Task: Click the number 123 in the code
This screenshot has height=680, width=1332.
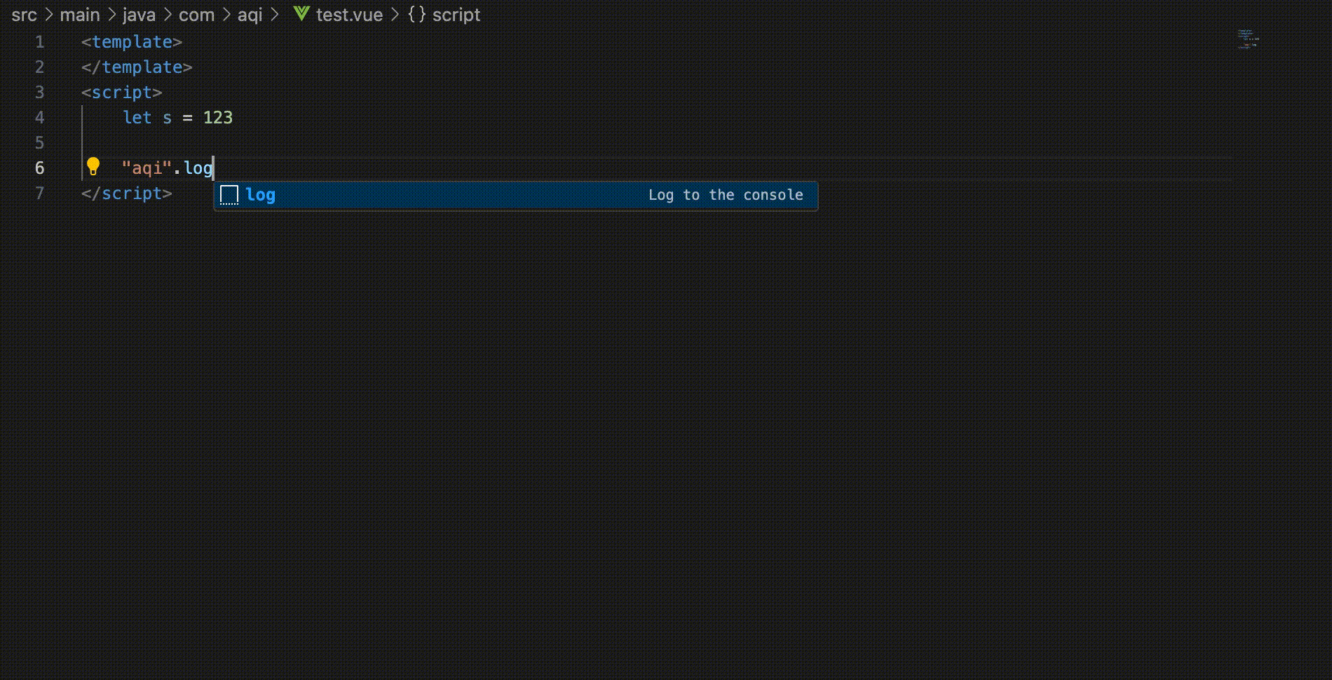Action: (x=217, y=118)
